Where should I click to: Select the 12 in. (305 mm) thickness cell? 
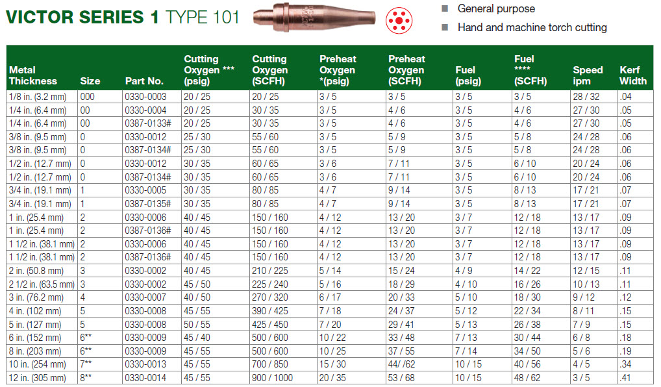point(38,378)
